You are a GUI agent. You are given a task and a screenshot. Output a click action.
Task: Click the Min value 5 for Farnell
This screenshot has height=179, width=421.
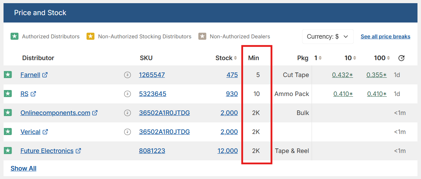click(x=258, y=75)
